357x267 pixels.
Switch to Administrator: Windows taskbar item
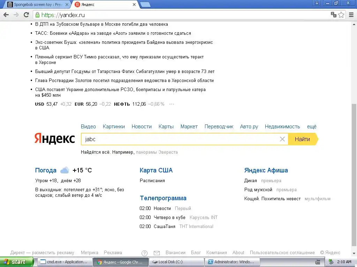(233, 262)
